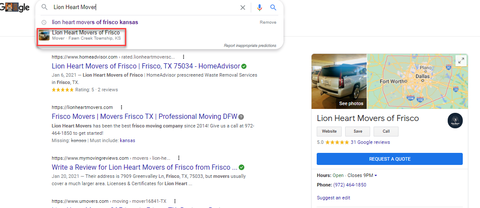Open three-dot menu for lionheartmovers.com result
480x208 pixels.
(x=122, y=107)
